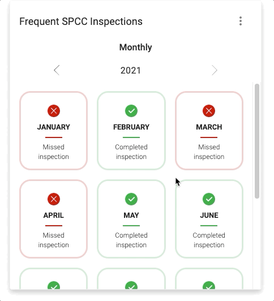This screenshot has height=301, width=274.
Task: Open the MARCH missed inspection text
Action: click(209, 152)
